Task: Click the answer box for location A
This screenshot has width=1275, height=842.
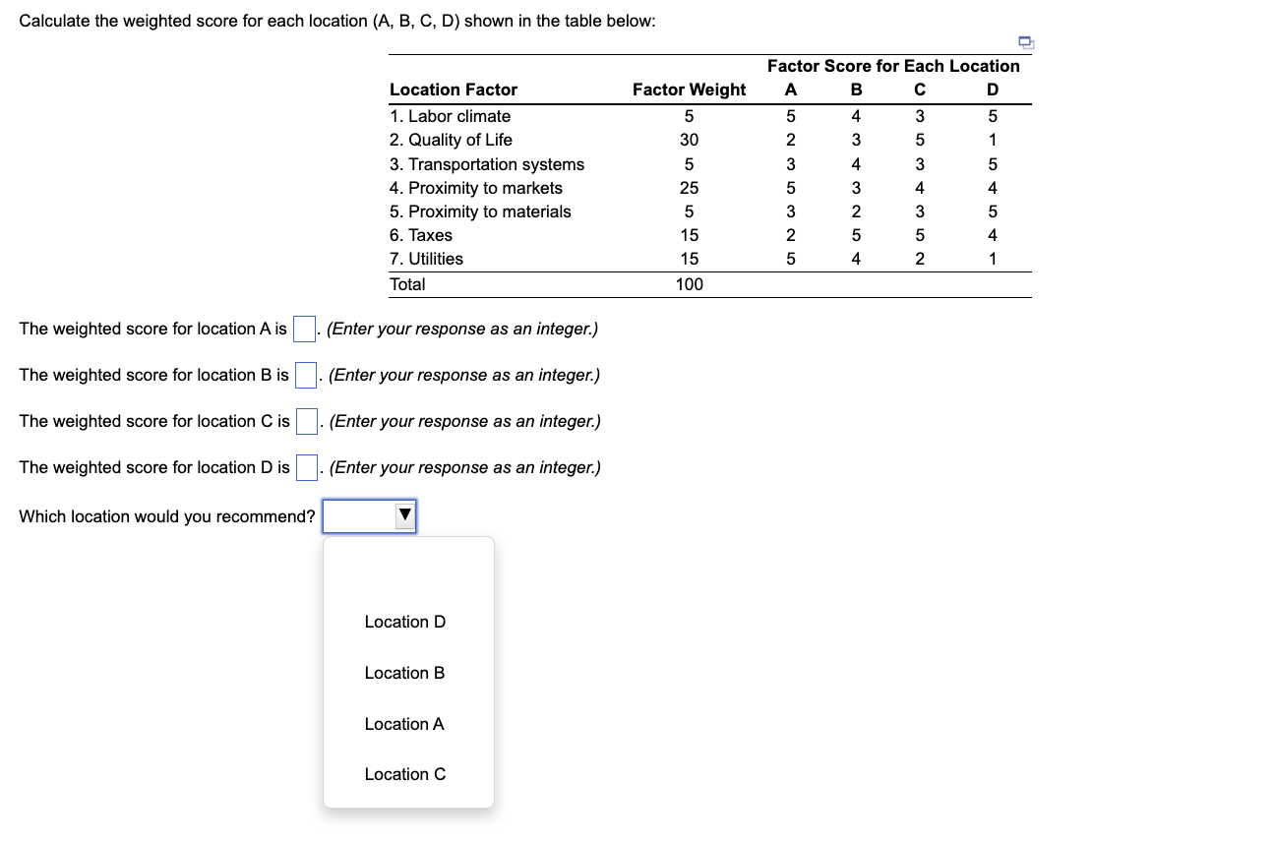Action: (x=302, y=329)
